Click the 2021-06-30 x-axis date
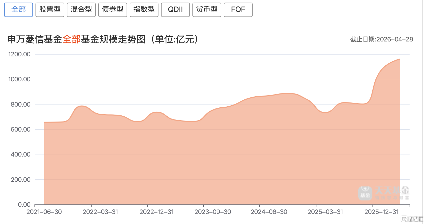 click(x=44, y=212)
